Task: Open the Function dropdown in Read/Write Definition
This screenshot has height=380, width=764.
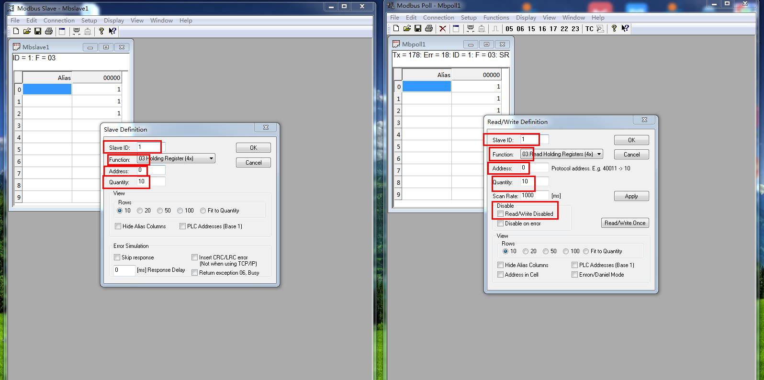Action: (599, 154)
